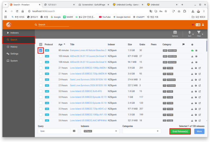Click the movie search type icon beside query
This screenshot has height=142, width=210.
click(x=74, y=131)
